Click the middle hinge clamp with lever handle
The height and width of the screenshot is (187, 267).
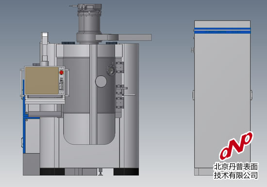tap(121, 89)
